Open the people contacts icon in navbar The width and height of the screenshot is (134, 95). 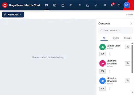click(x=71, y=5)
